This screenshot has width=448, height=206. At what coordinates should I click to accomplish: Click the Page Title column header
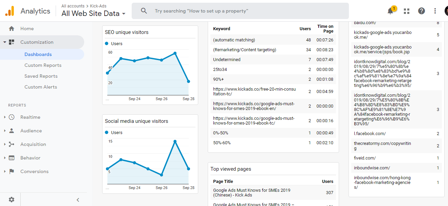[223, 182]
